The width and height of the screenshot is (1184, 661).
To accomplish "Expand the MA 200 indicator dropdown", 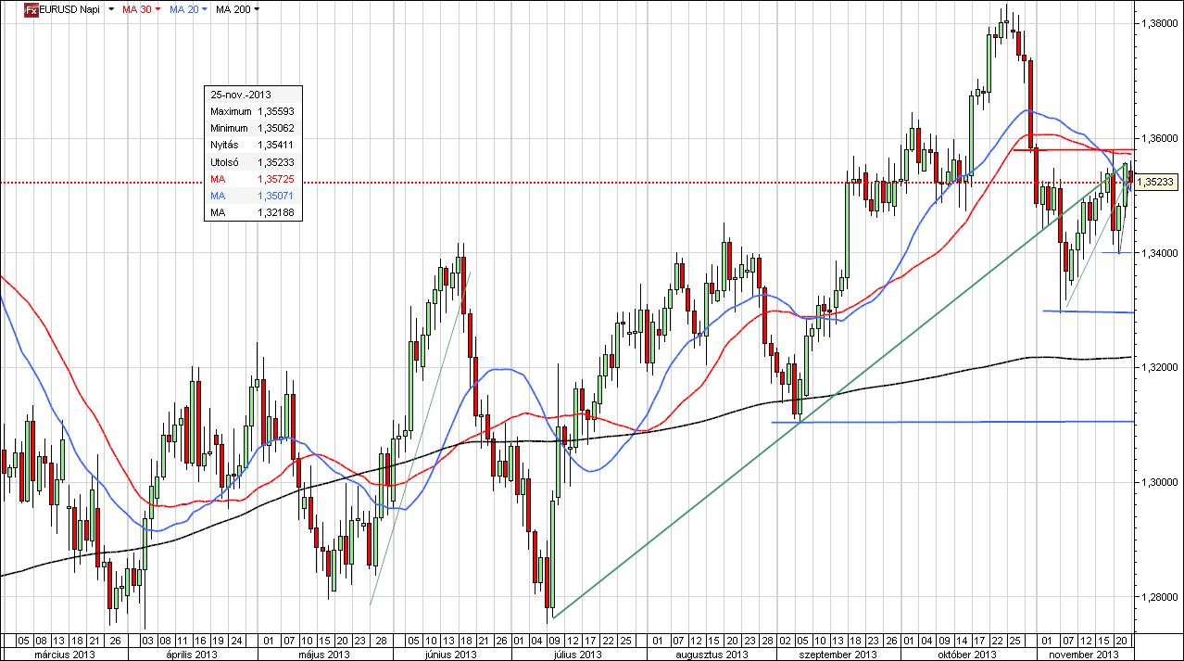I will (x=257, y=9).
